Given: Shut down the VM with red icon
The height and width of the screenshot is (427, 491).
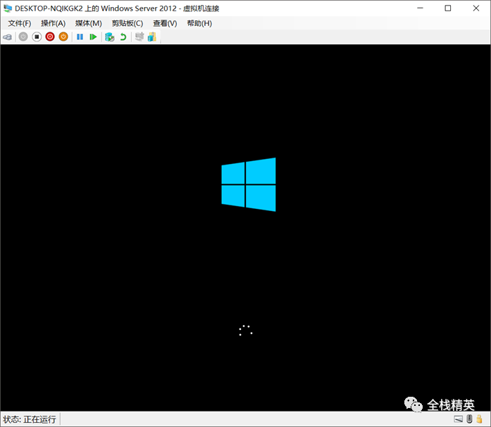Looking at the screenshot, I should click(x=50, y=37).
